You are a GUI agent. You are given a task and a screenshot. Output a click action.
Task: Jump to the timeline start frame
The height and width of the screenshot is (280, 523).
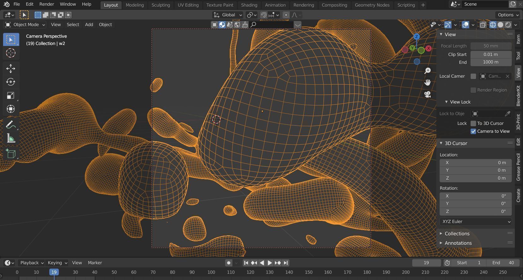pyautogui.click(x=246, y=263)
